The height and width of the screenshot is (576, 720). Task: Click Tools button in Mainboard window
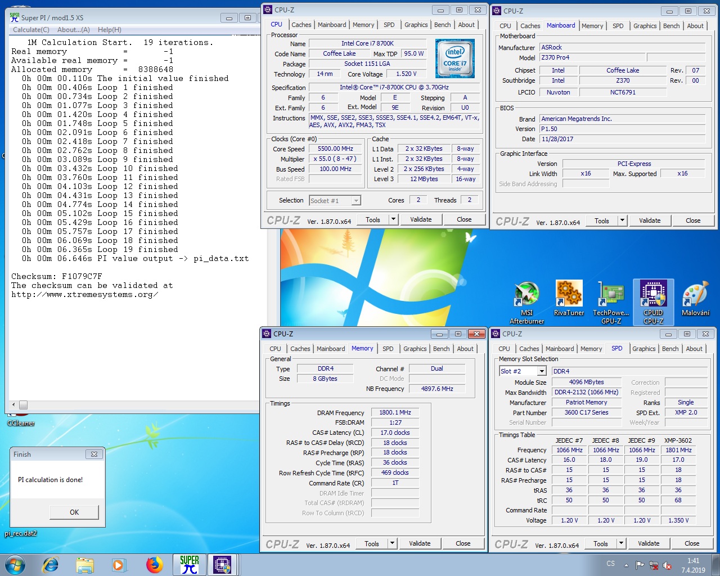coord(602,220)
